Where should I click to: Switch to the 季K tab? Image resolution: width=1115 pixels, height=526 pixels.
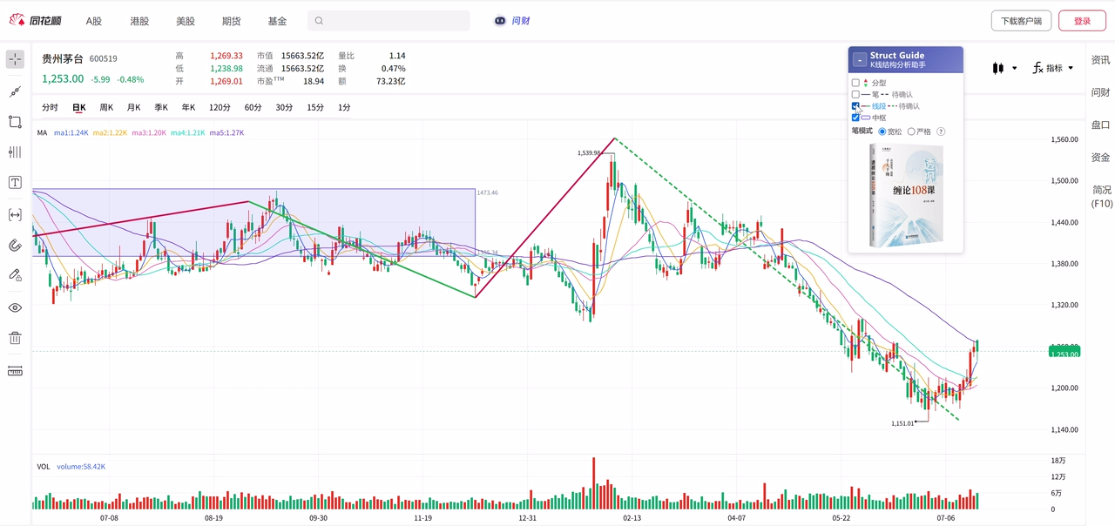(x=161, y=107)
